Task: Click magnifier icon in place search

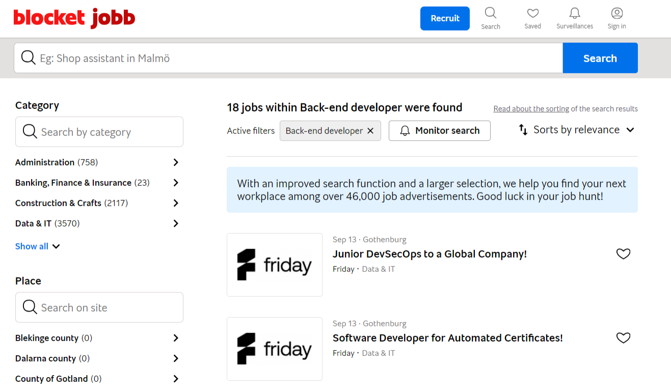Action: (x=30, y=307)
